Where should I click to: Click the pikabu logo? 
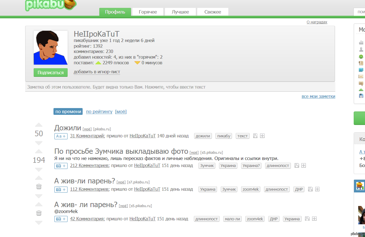51,5
